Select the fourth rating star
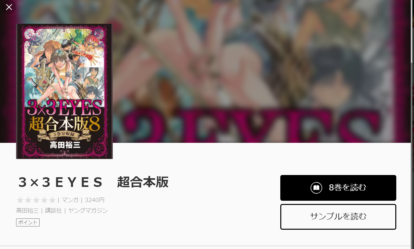 (44, 200)
